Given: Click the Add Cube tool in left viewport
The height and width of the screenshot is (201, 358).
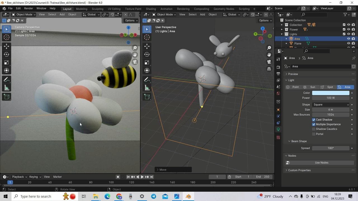Looking at the screenshot, I should (6, 97).
